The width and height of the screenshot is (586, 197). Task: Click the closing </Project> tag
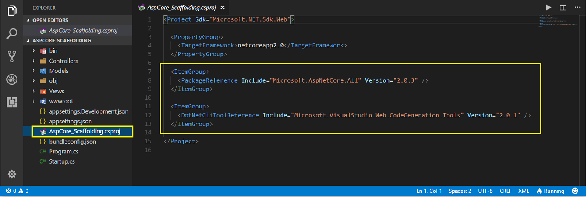pyautogui.click(x=181, y=141)
